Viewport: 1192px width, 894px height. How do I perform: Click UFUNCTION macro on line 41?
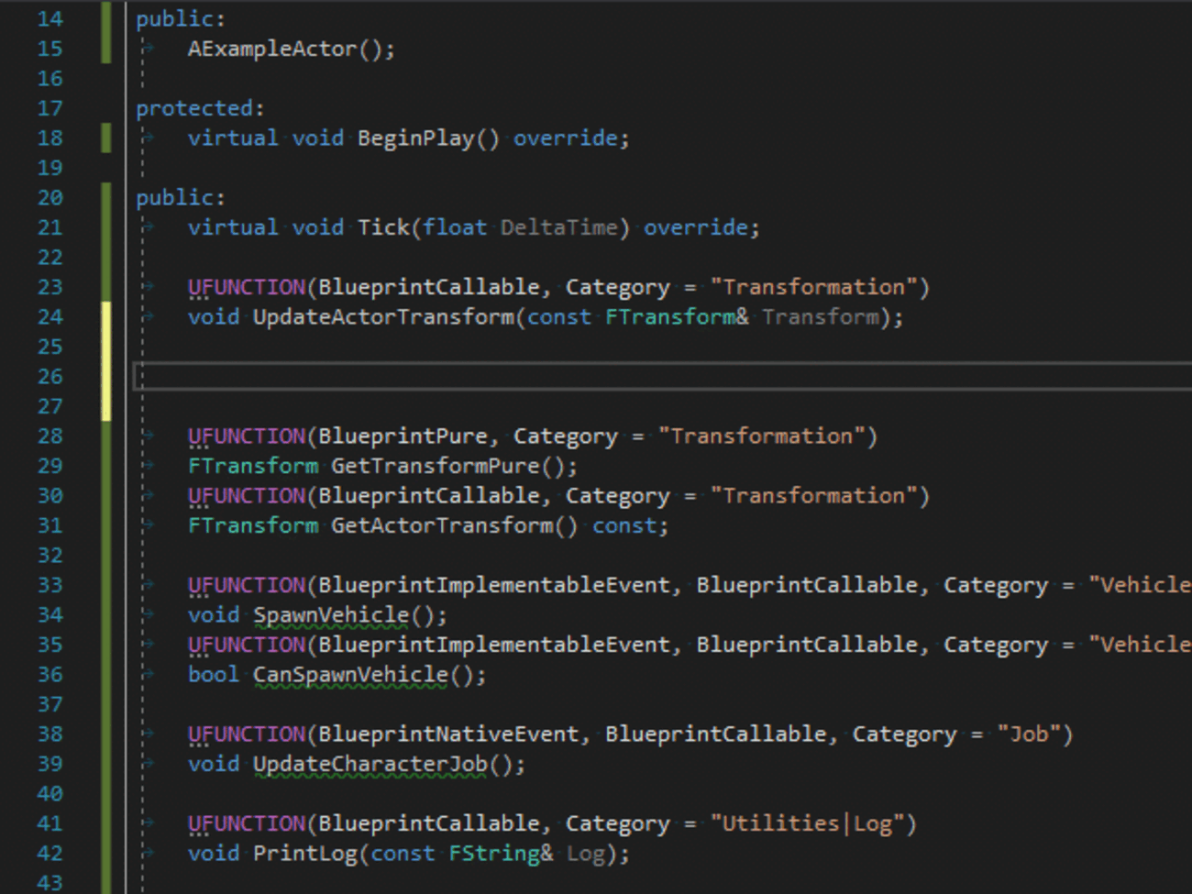click(247, 823)
